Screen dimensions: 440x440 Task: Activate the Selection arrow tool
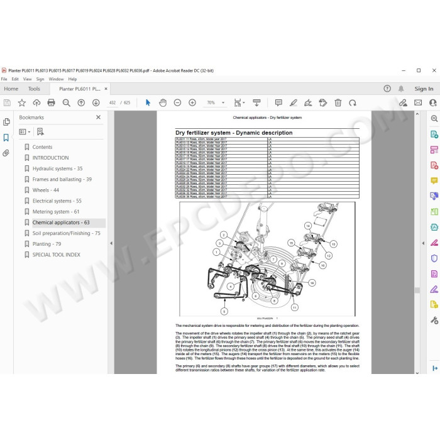click(x=148, y=102)
